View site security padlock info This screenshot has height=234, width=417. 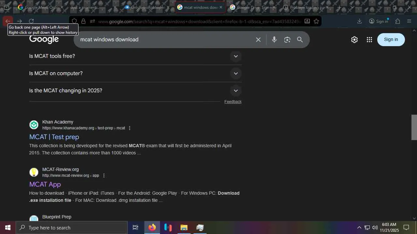[83, 21]
